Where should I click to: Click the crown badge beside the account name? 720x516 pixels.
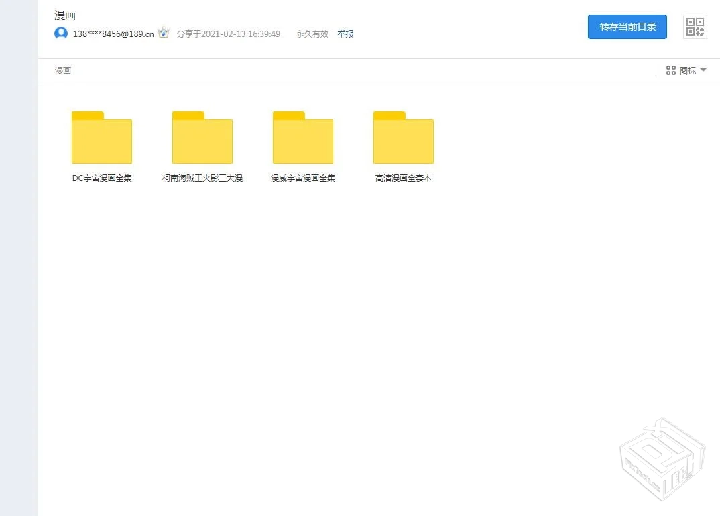coord(163,33)
